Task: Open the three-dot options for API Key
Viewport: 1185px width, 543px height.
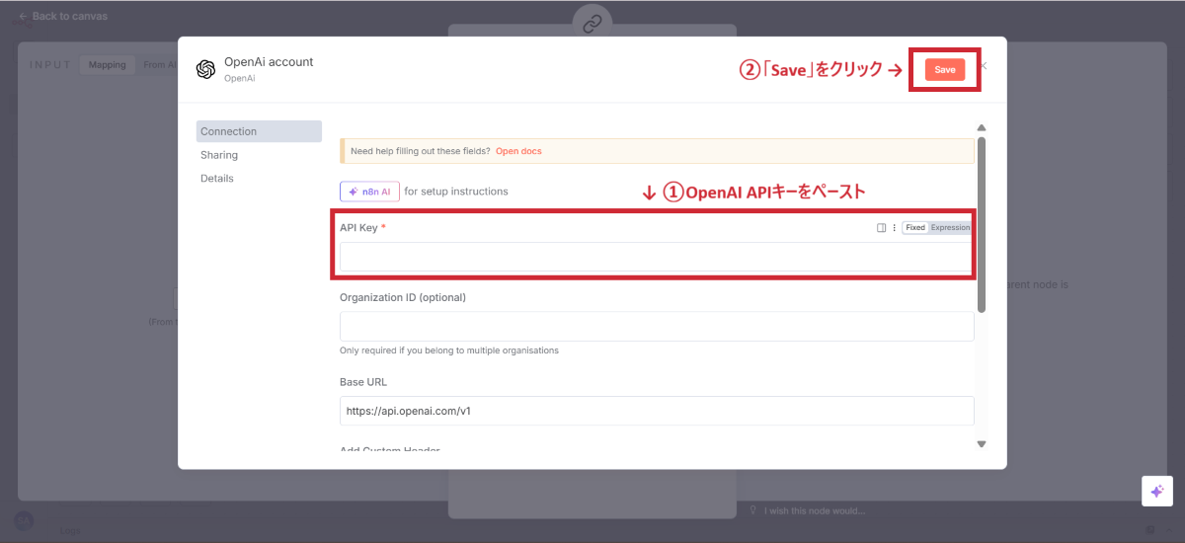Action: 894,228
